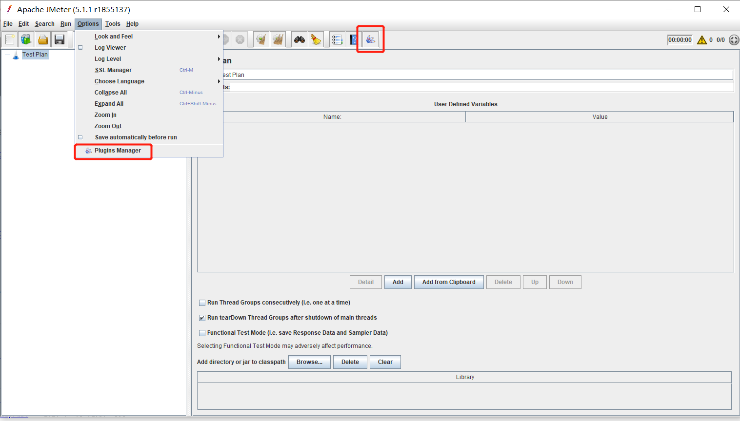The height and width of the screenshot is (421, 740).
Task: Open Plugins Manager from the Options menu
Action: click(149, 151)
